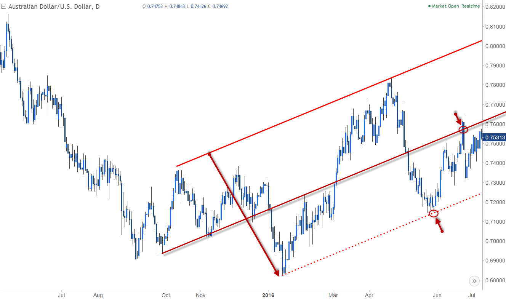Click the Apr label on the time axis
The image size is (506, 299).
pyautogui.click(x=369, y=295)
